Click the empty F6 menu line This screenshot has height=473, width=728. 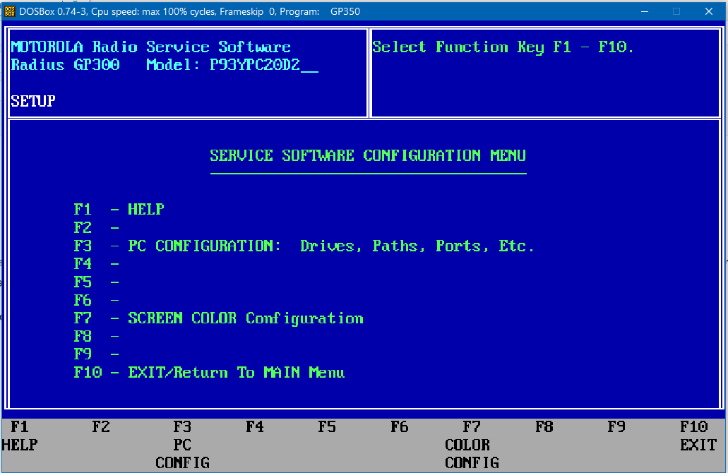pyautogui.click(x=97, y=300)
